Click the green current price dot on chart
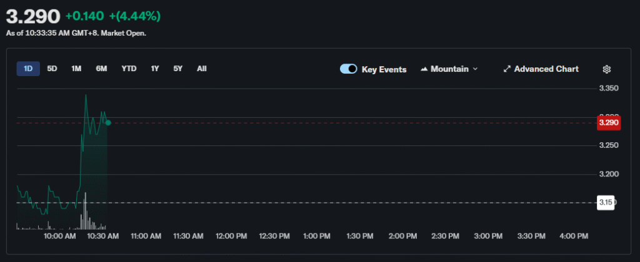The image size is (640, 262). tap(108, 122)
